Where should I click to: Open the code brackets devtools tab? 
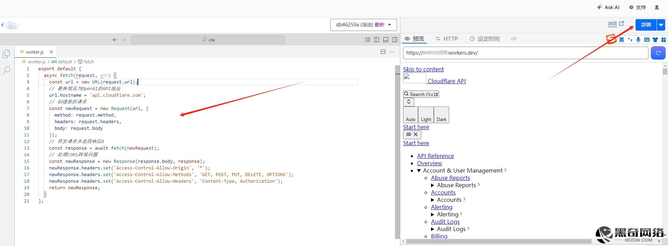[513, 39]
